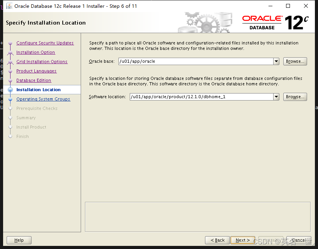Image resolution: width=318 pixels, height=249 pixels.
Task: Go to Installation Option step
Action: (36, 52)
